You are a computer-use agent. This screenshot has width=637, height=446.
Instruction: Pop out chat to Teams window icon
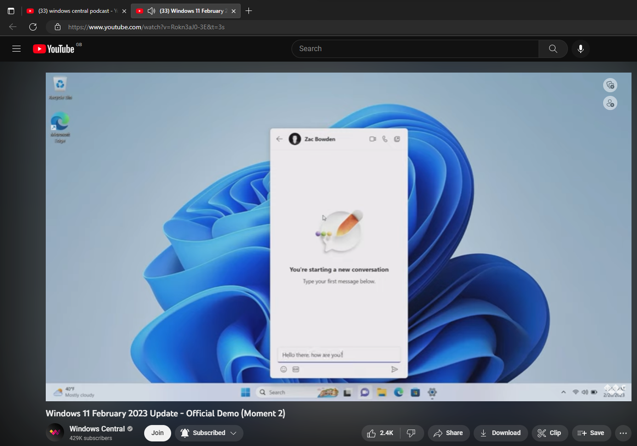click(x=397, y=139)
